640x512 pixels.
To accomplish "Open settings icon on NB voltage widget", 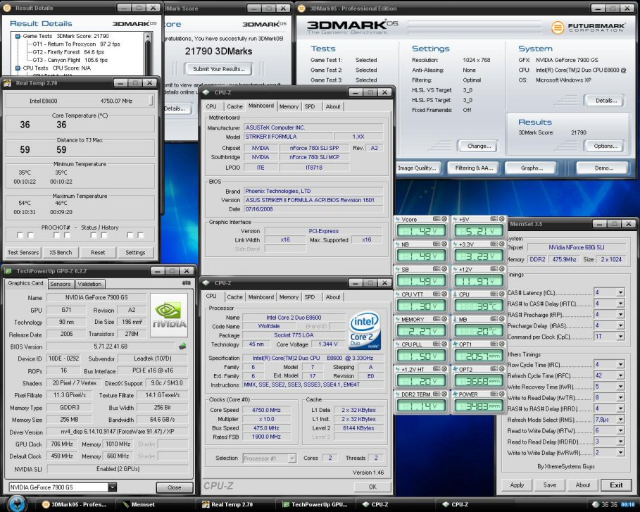I will click(x=437, y=244).
